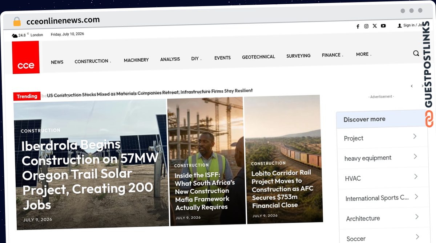This screenshot has width=436, height=243.
Task: Expand the MORE dropdown menu
Action: pos(364,54)
